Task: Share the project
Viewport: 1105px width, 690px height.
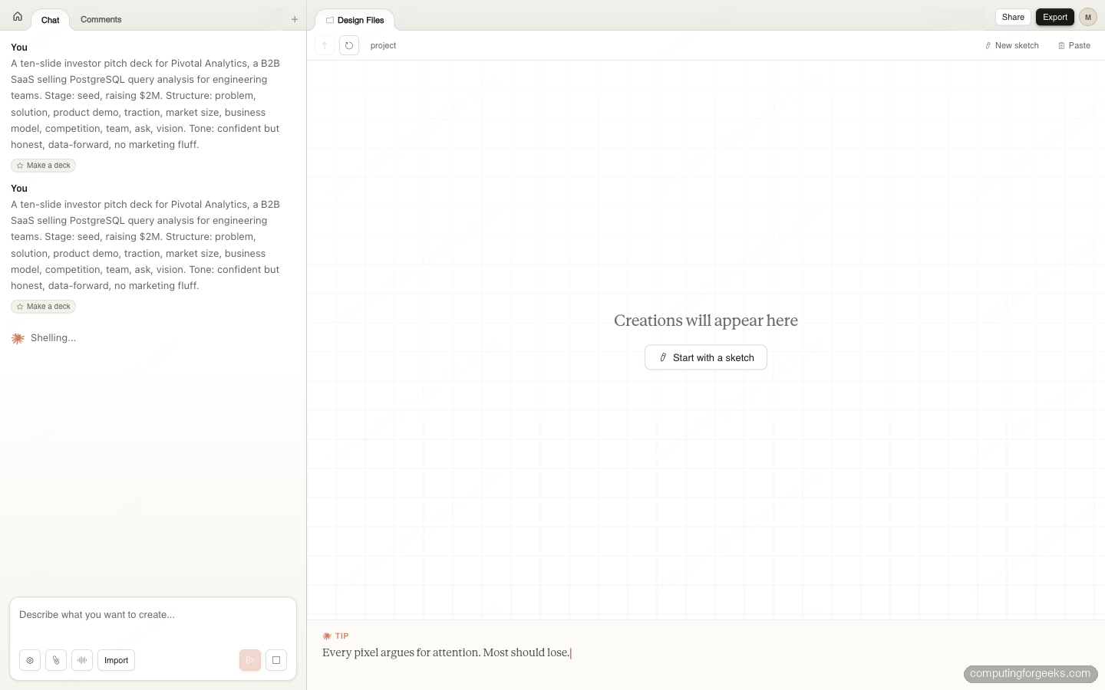Action: point(1013,17)
